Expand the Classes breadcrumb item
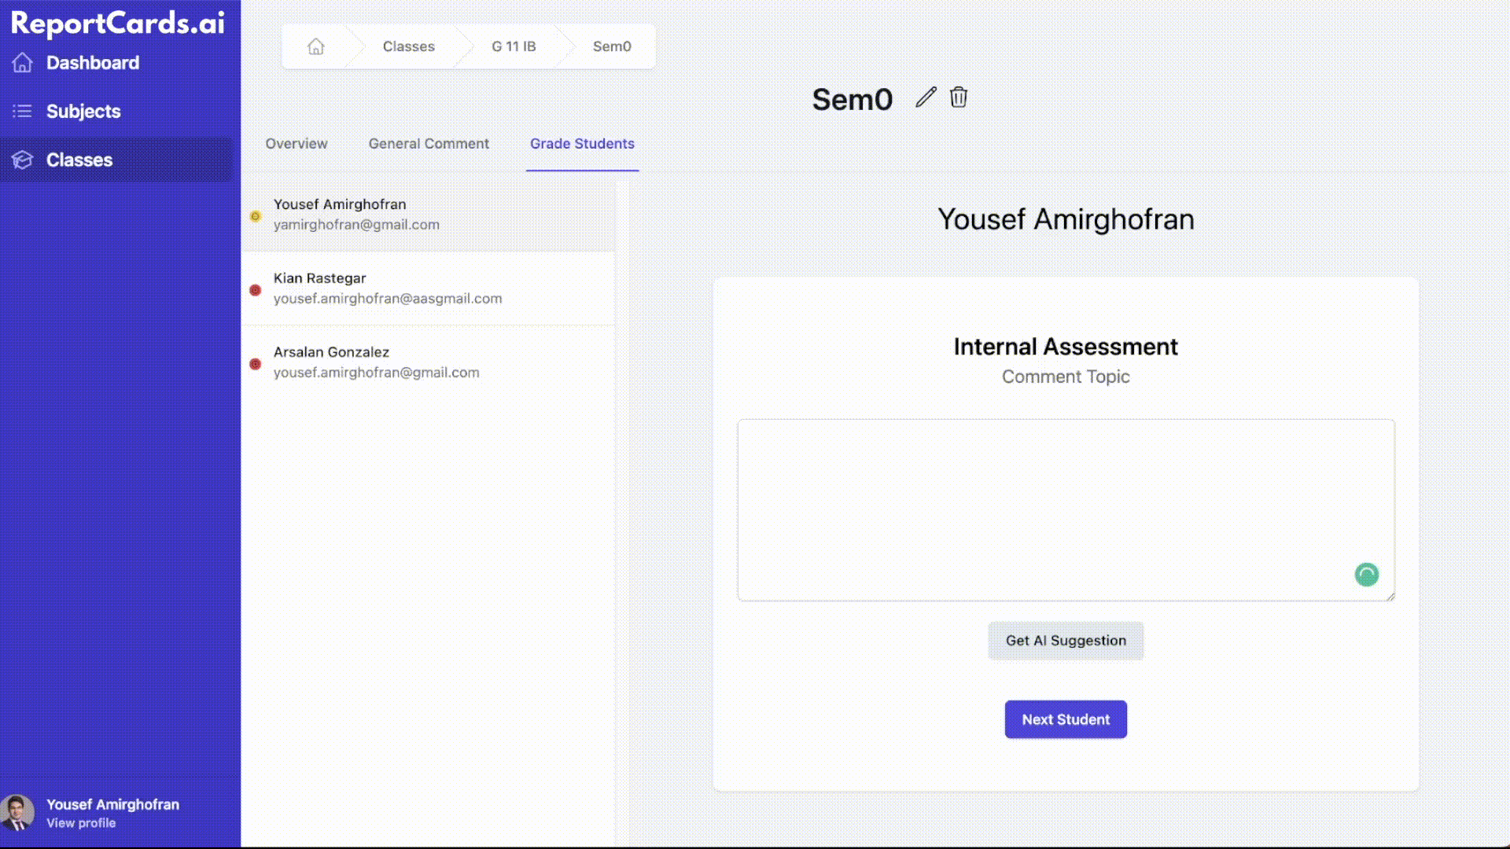 tap(408, 46)
